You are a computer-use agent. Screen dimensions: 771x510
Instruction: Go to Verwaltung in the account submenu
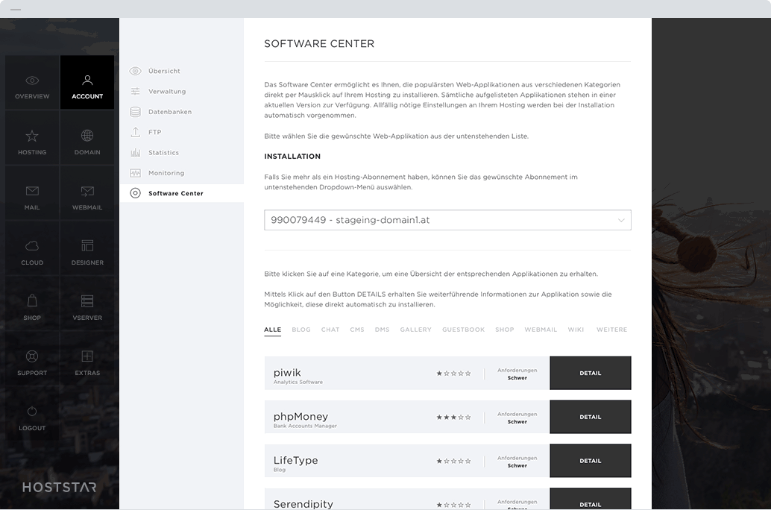coord(167,92)
